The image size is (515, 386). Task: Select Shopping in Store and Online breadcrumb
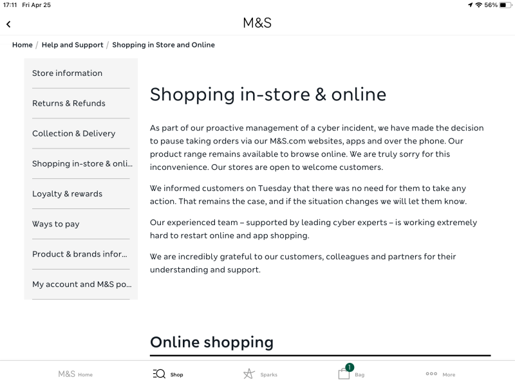pyautogui.click(x=164, y=45)
